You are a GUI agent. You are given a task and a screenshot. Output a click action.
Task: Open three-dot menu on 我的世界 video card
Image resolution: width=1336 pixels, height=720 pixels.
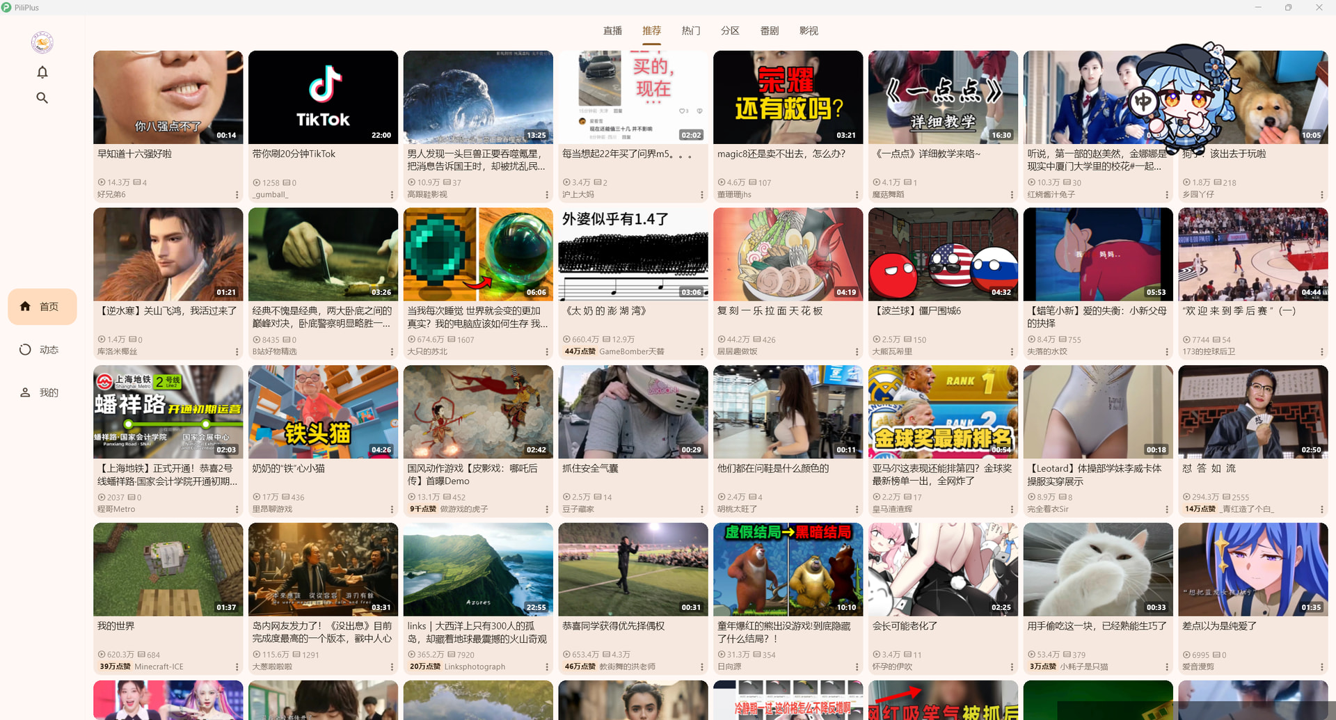[237, 667]
